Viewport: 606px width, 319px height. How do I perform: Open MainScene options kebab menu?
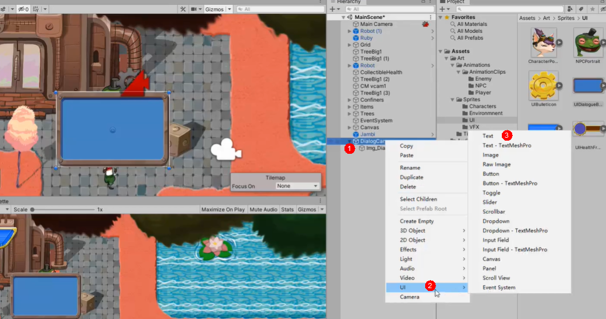click(x=430, y=17)
